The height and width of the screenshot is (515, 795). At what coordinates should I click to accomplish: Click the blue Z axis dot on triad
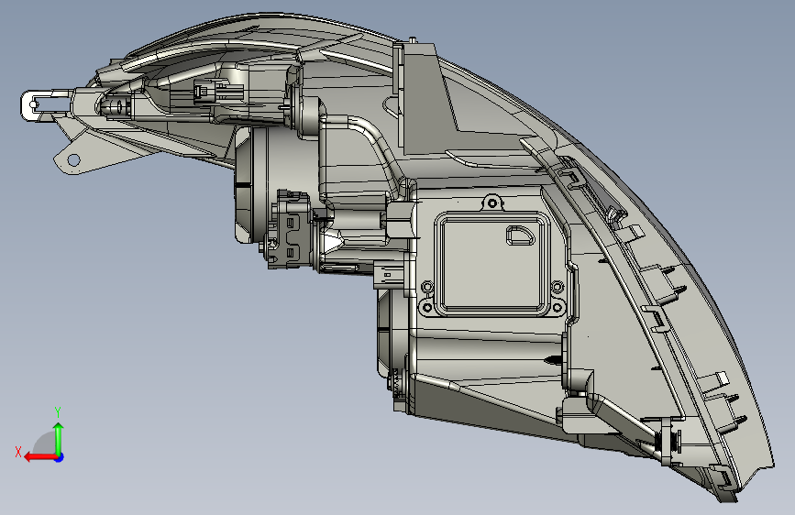[x=60, y=457]
